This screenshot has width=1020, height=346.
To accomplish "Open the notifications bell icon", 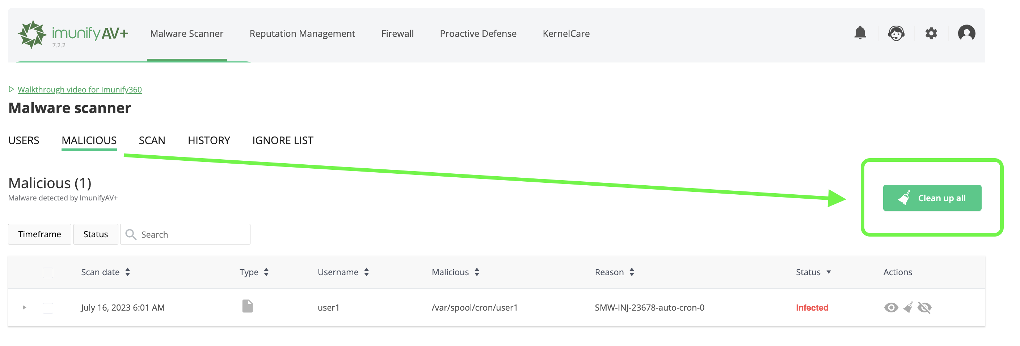I will pyautogui.click(x=860, y=33).
